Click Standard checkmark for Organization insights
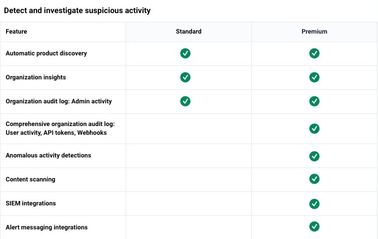 [185, 77]
